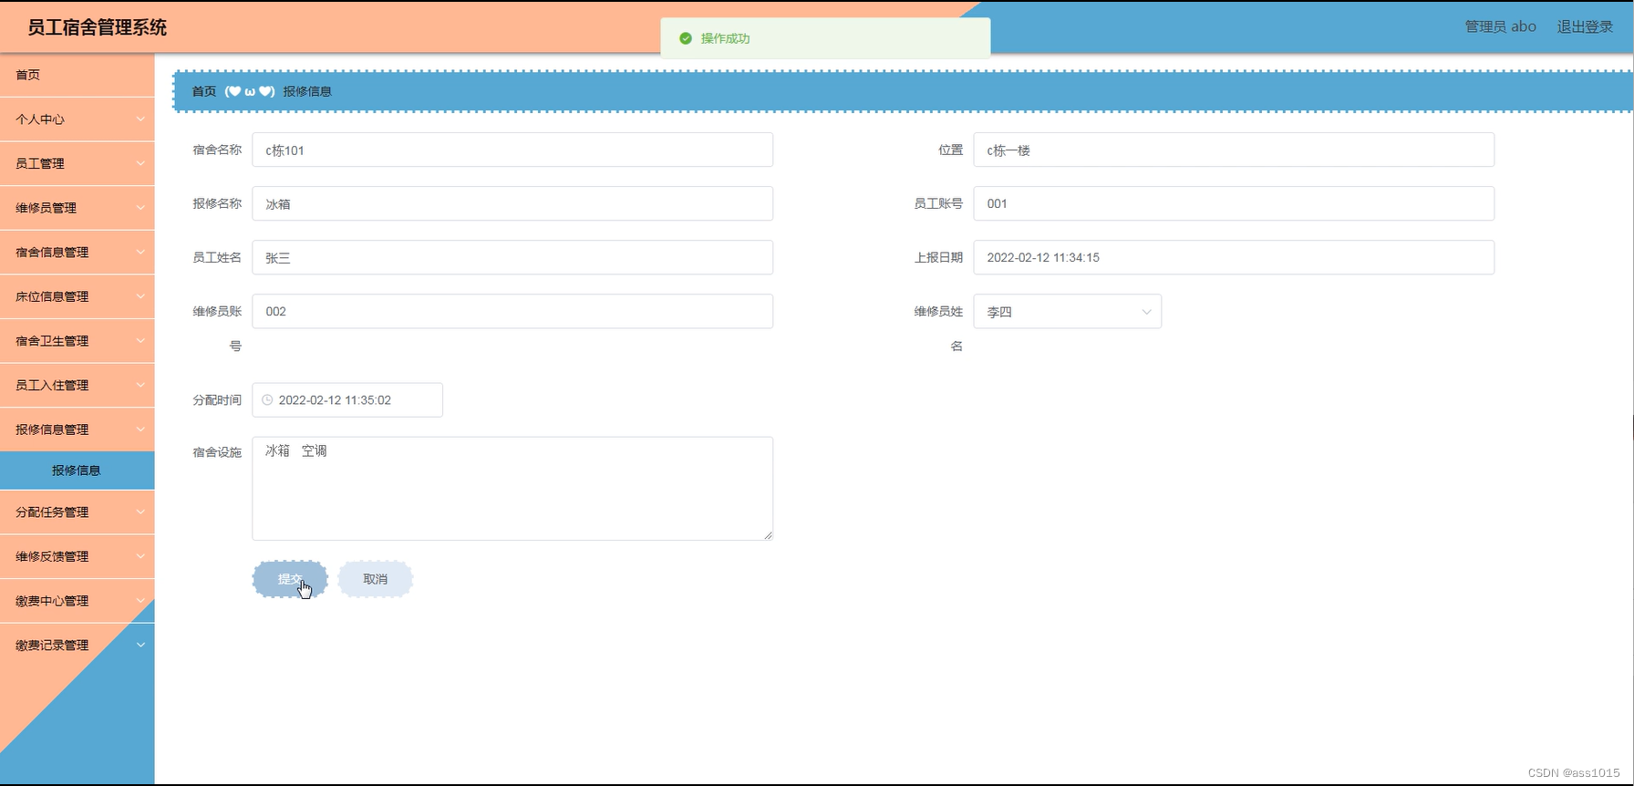Focus the 宿舍设施 text area
This screenshot has width=1634, height=786.
click(512, 489)
